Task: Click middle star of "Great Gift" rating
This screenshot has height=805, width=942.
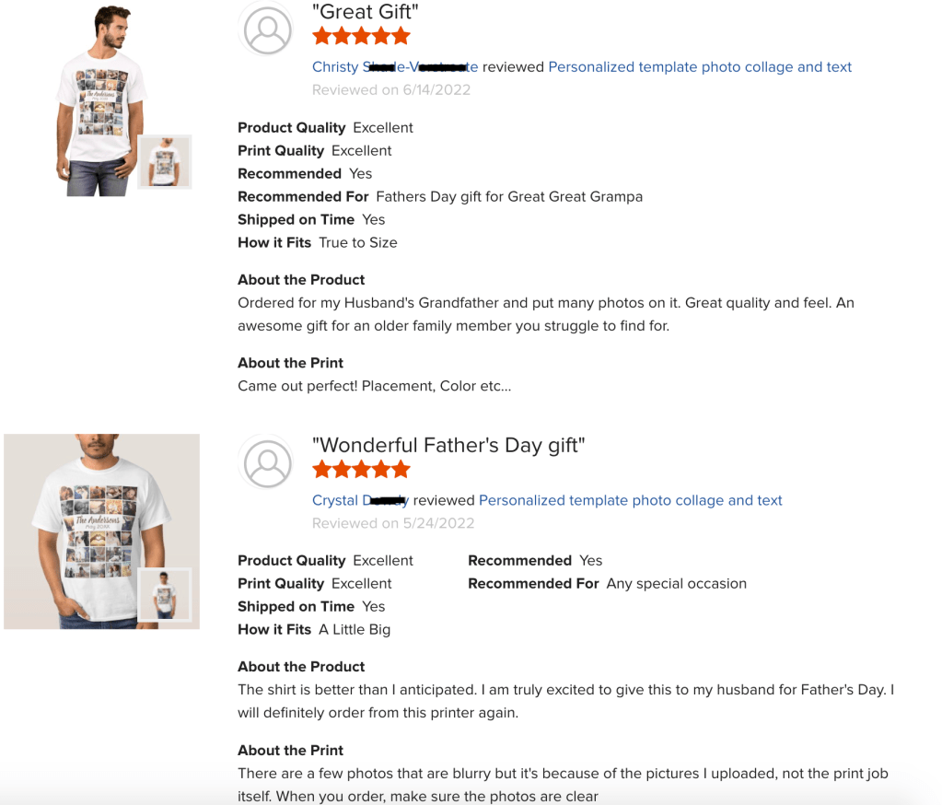Action: [x=361, y=37]
